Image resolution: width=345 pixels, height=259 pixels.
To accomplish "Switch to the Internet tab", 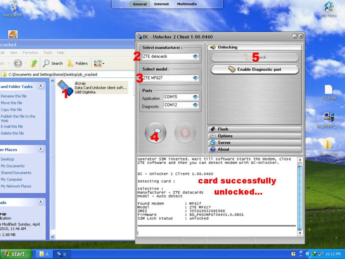I will click(161, 4).
